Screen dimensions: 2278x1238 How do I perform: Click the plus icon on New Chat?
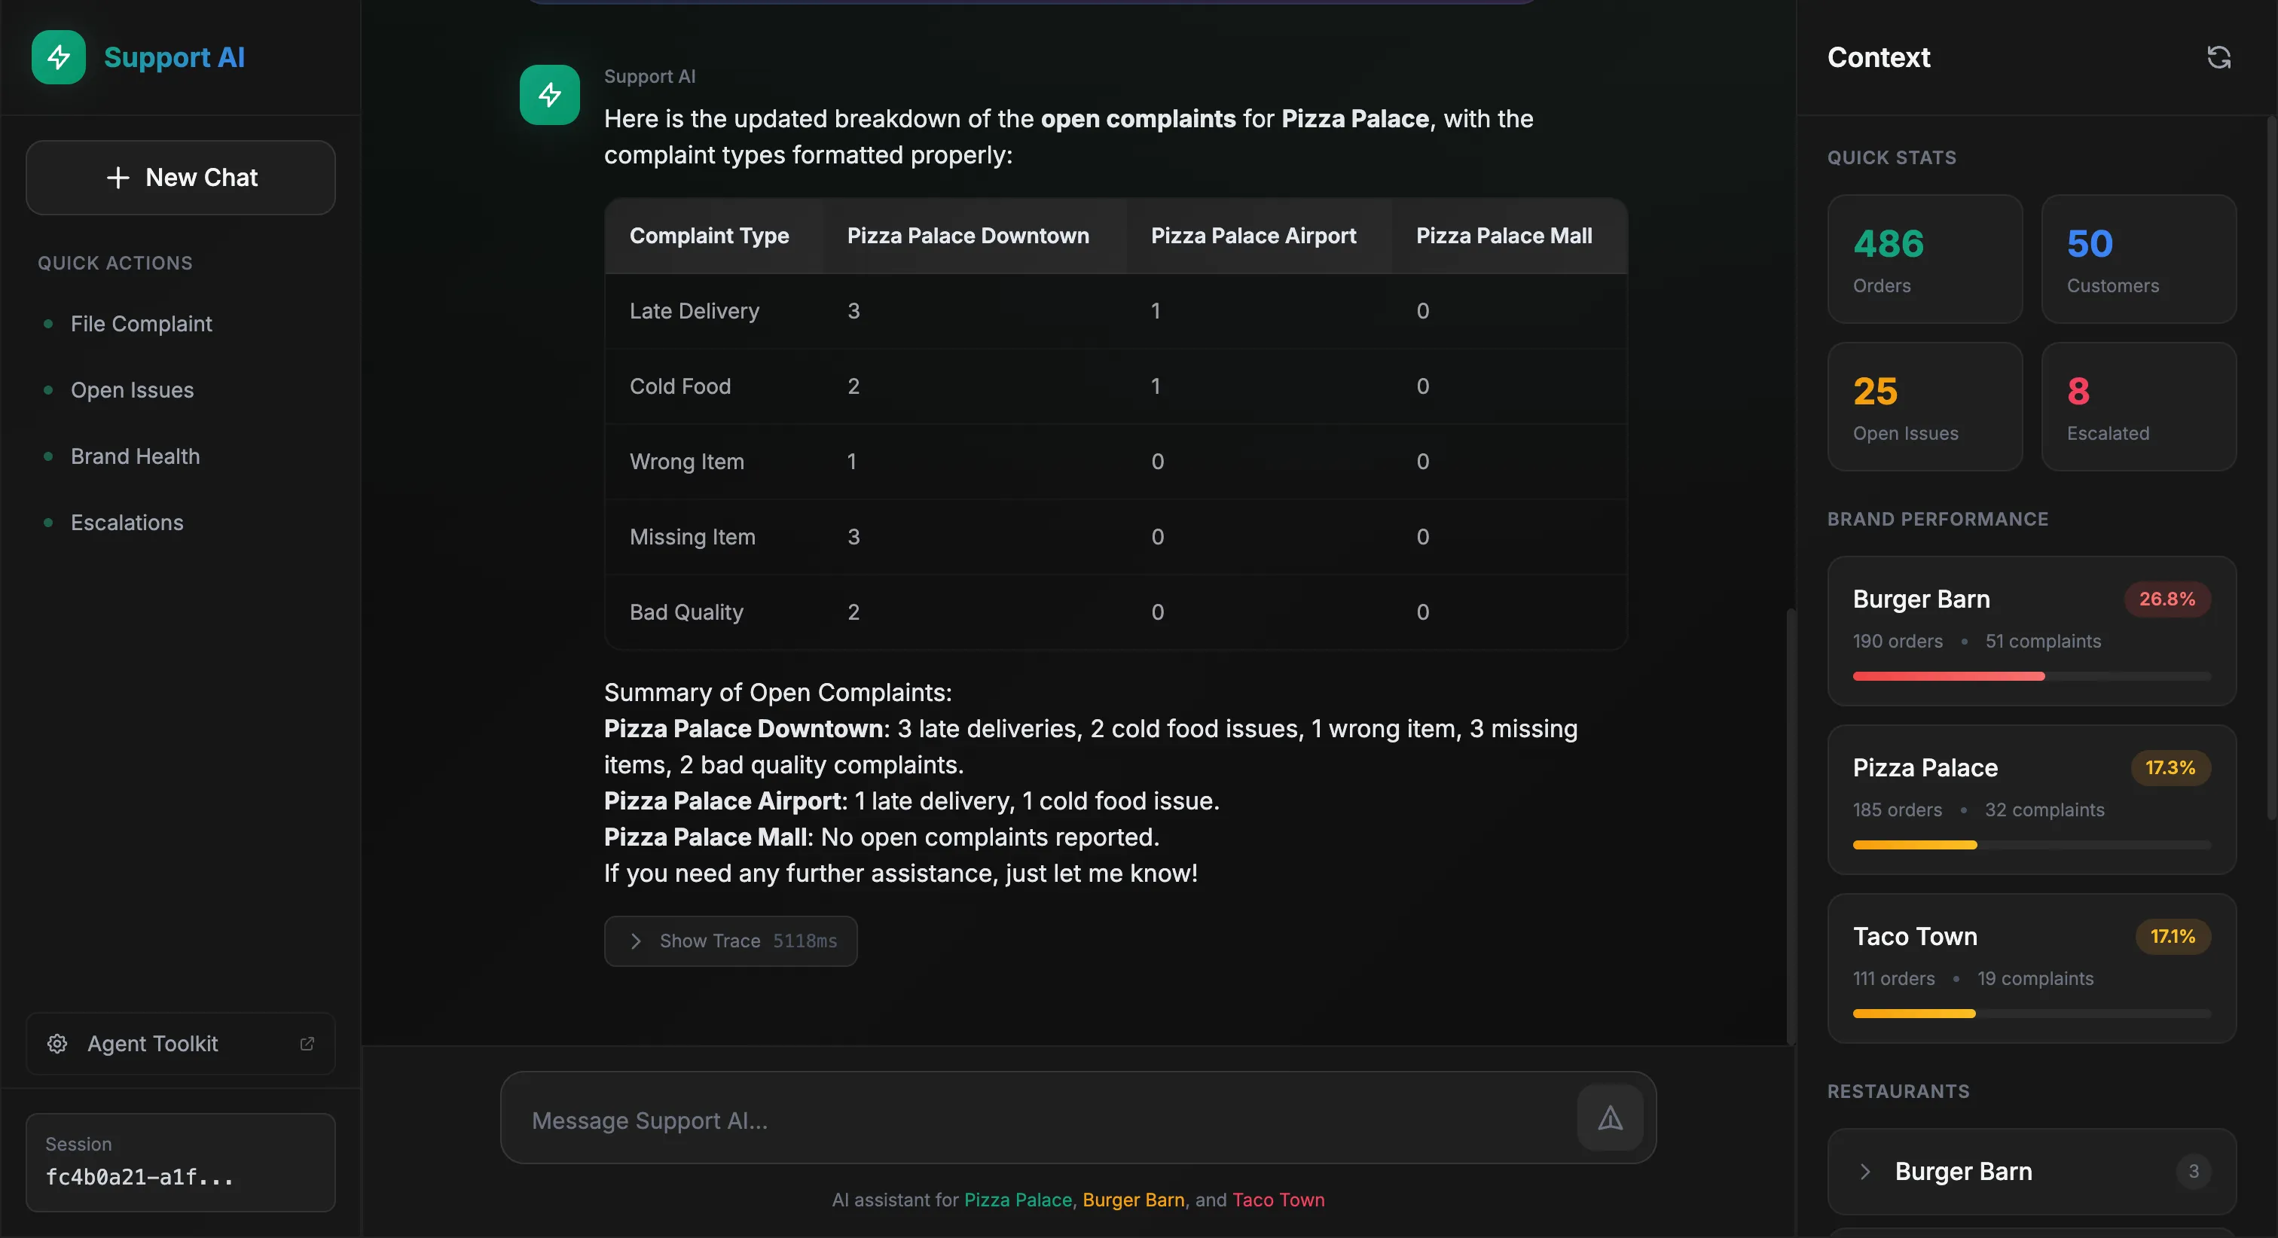point(118,178)
